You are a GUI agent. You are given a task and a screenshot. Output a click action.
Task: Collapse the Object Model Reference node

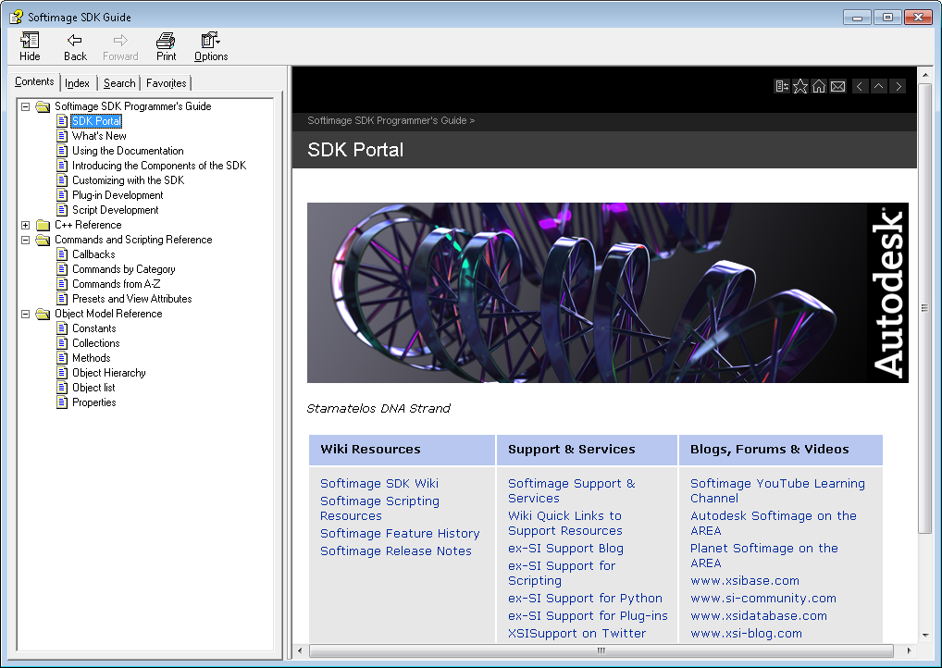tap(26, 314)
